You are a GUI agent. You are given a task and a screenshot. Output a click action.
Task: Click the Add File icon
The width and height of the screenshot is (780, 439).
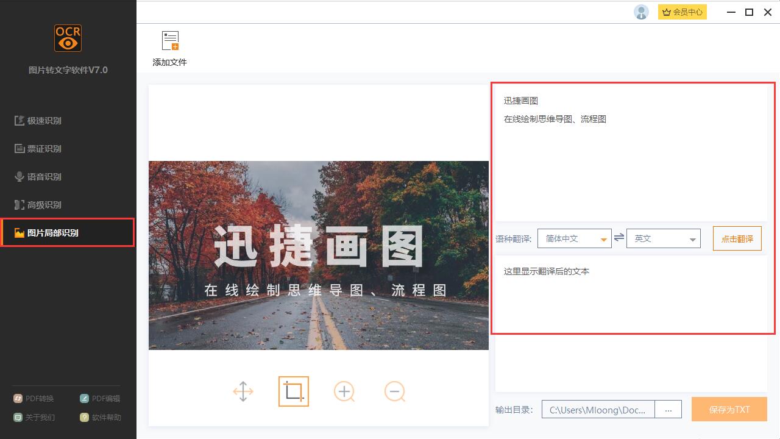(170, 41)
